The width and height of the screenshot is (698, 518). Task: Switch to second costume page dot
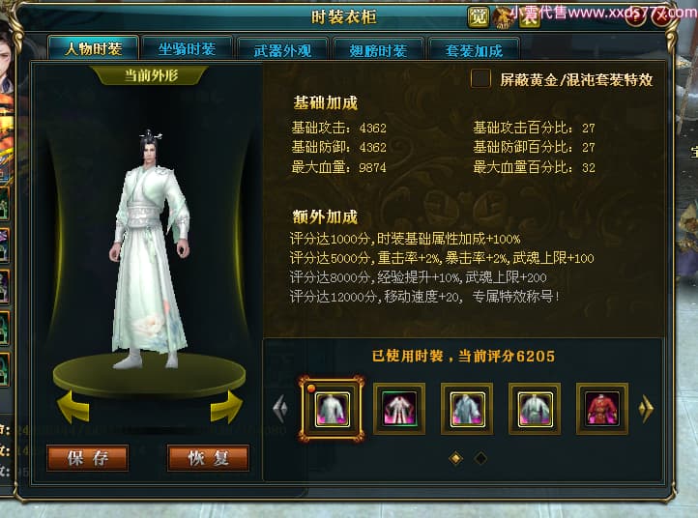(x=480, y=458)
